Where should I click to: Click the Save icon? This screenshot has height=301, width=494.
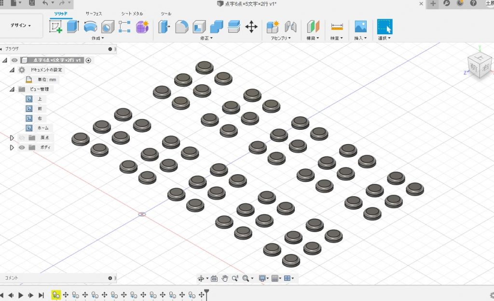[32, 3]
